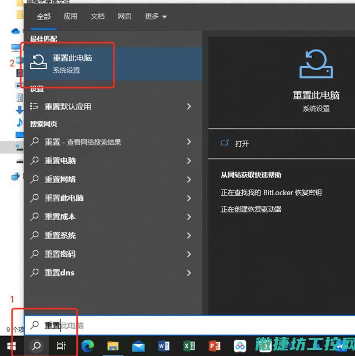Image resolution: width=355 pixels, height=356 pixels.
Task: Click magnifier icon inside the search box
Action: click(34, 325)
